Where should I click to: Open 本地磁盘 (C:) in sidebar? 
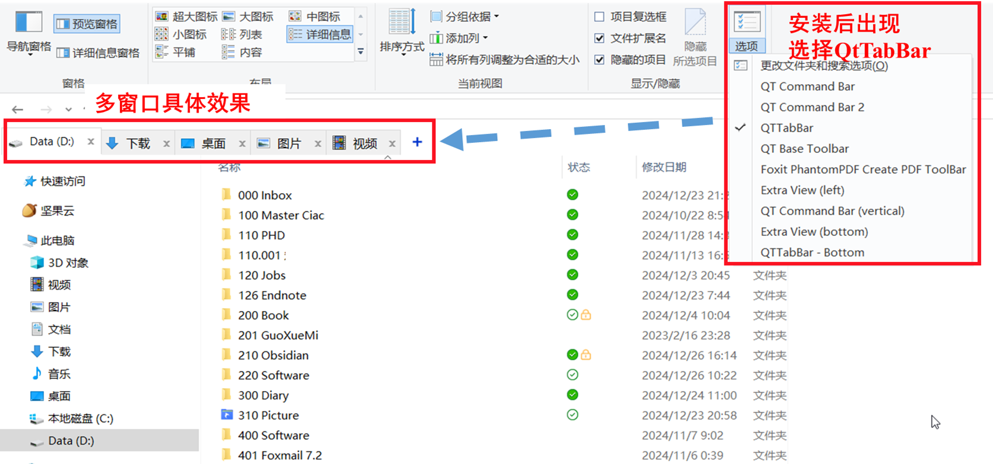71,418
